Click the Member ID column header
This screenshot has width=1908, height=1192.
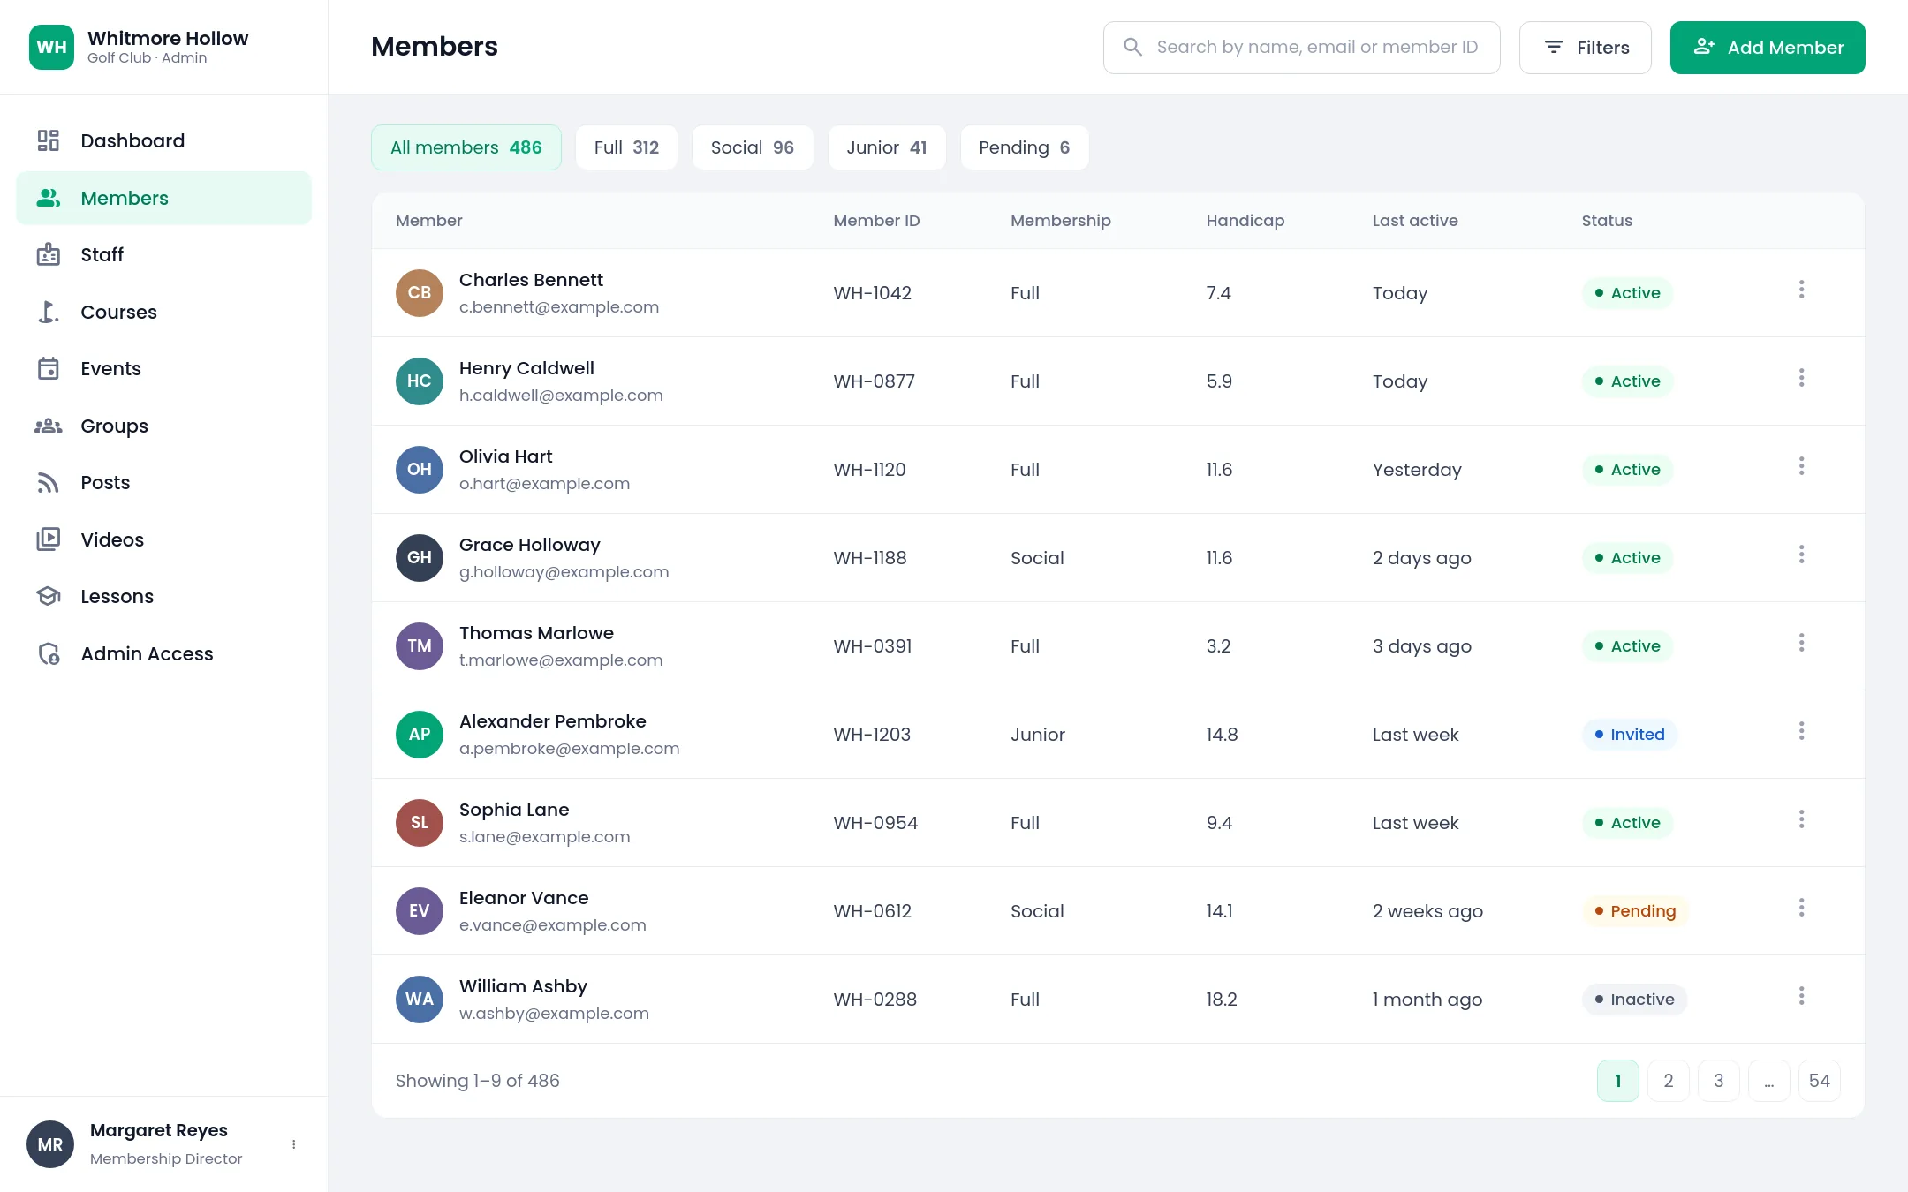click(x=876, y=221)
